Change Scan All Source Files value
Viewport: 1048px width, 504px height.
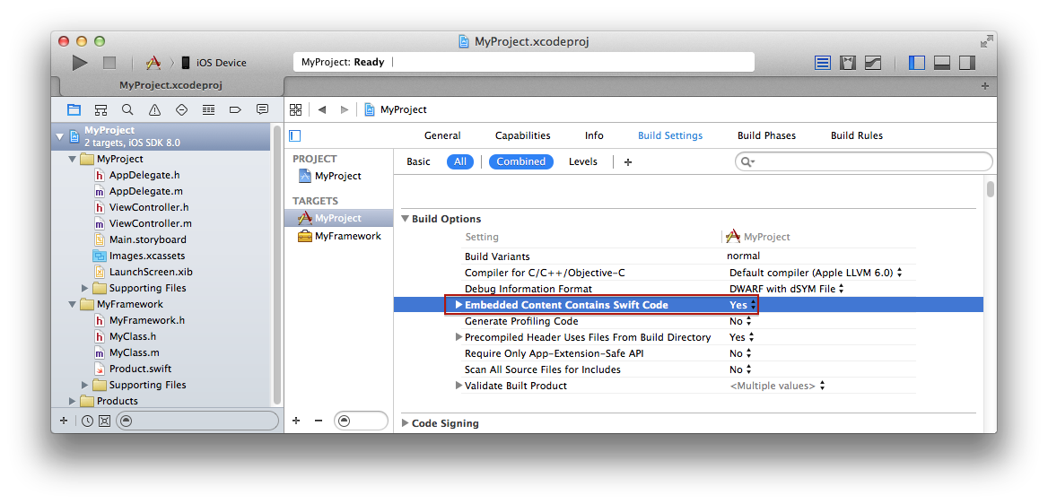click(x=740, y=369)
